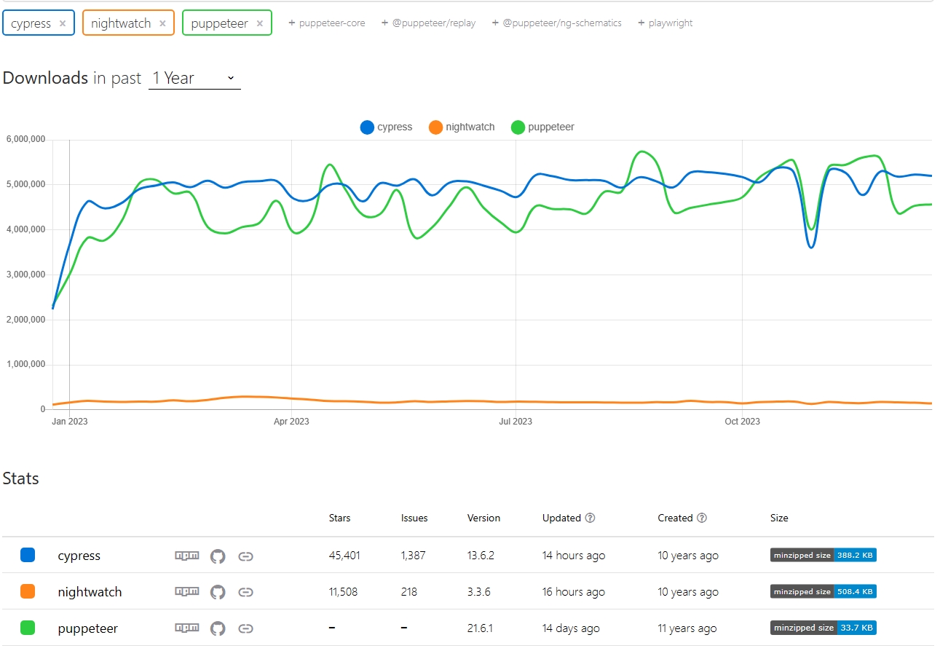940x667 pixels.
Task: Add the puppeteer-core package suggestion
Action: 327,23
